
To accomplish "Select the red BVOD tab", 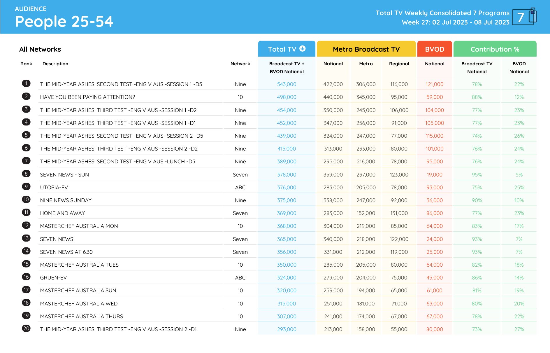I will tap(434, 49).
